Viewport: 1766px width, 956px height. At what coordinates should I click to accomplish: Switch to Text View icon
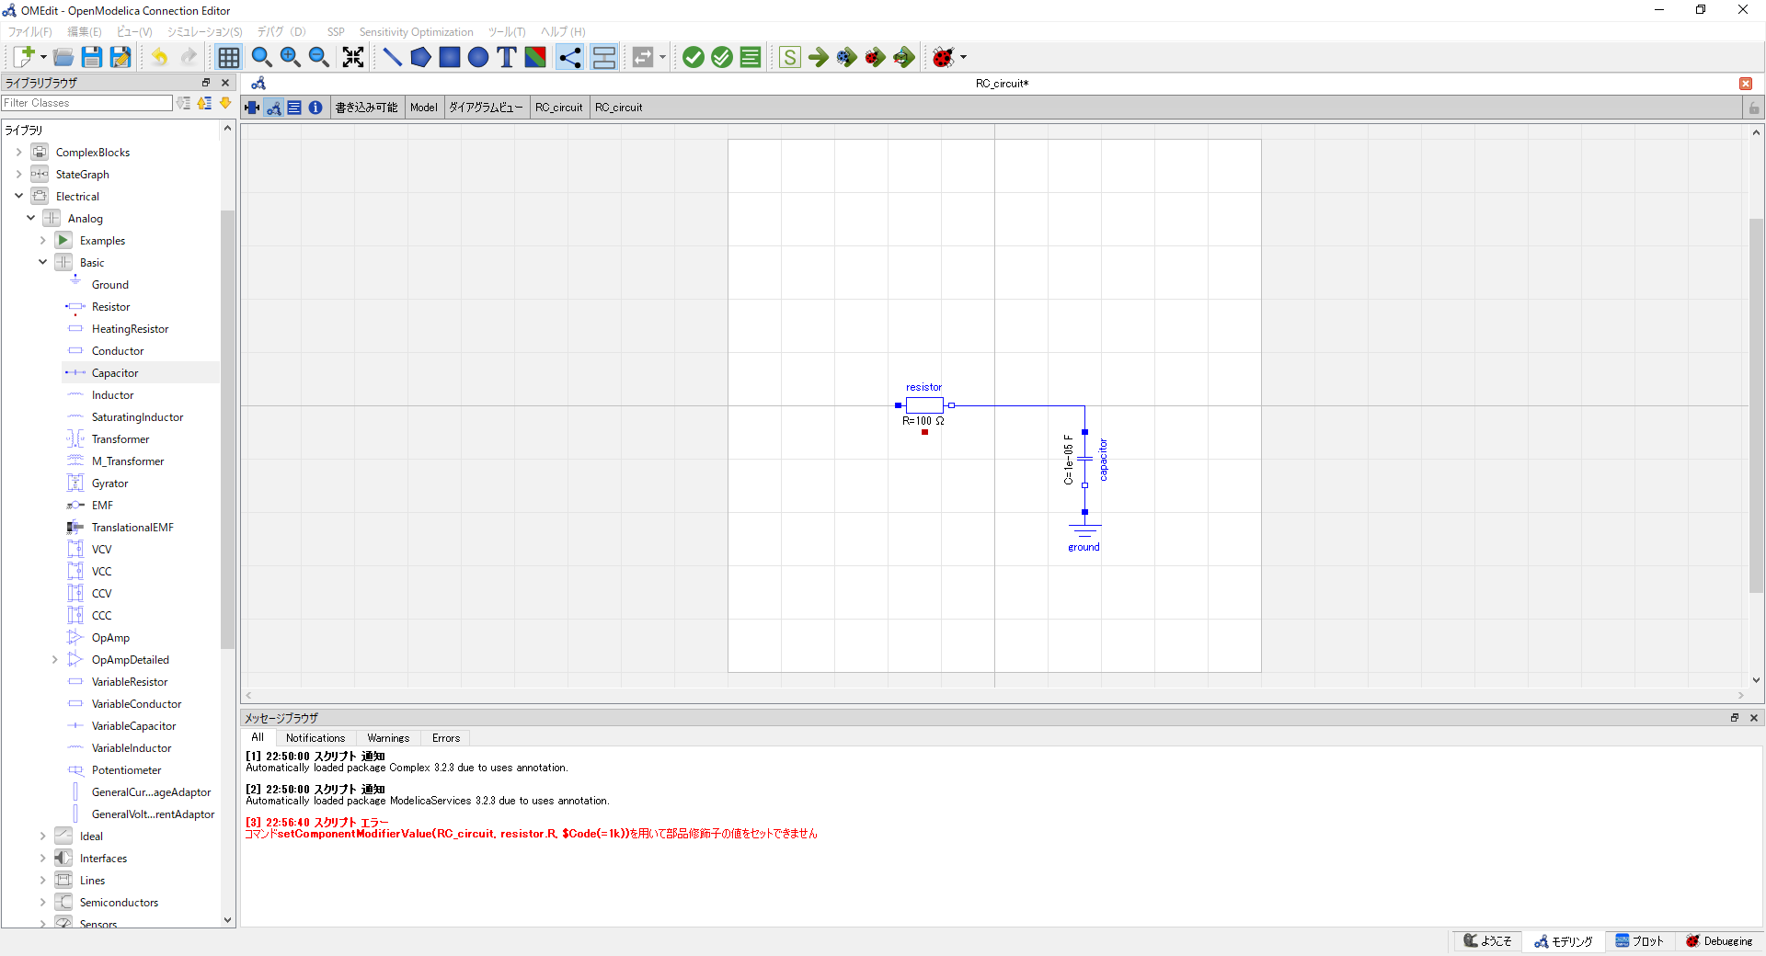pyautogui.click(x=294, y=108)
